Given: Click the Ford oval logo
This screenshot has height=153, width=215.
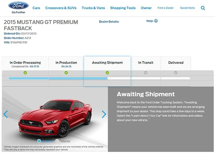Looking at the screenshot, I should (x=18, y=5).
